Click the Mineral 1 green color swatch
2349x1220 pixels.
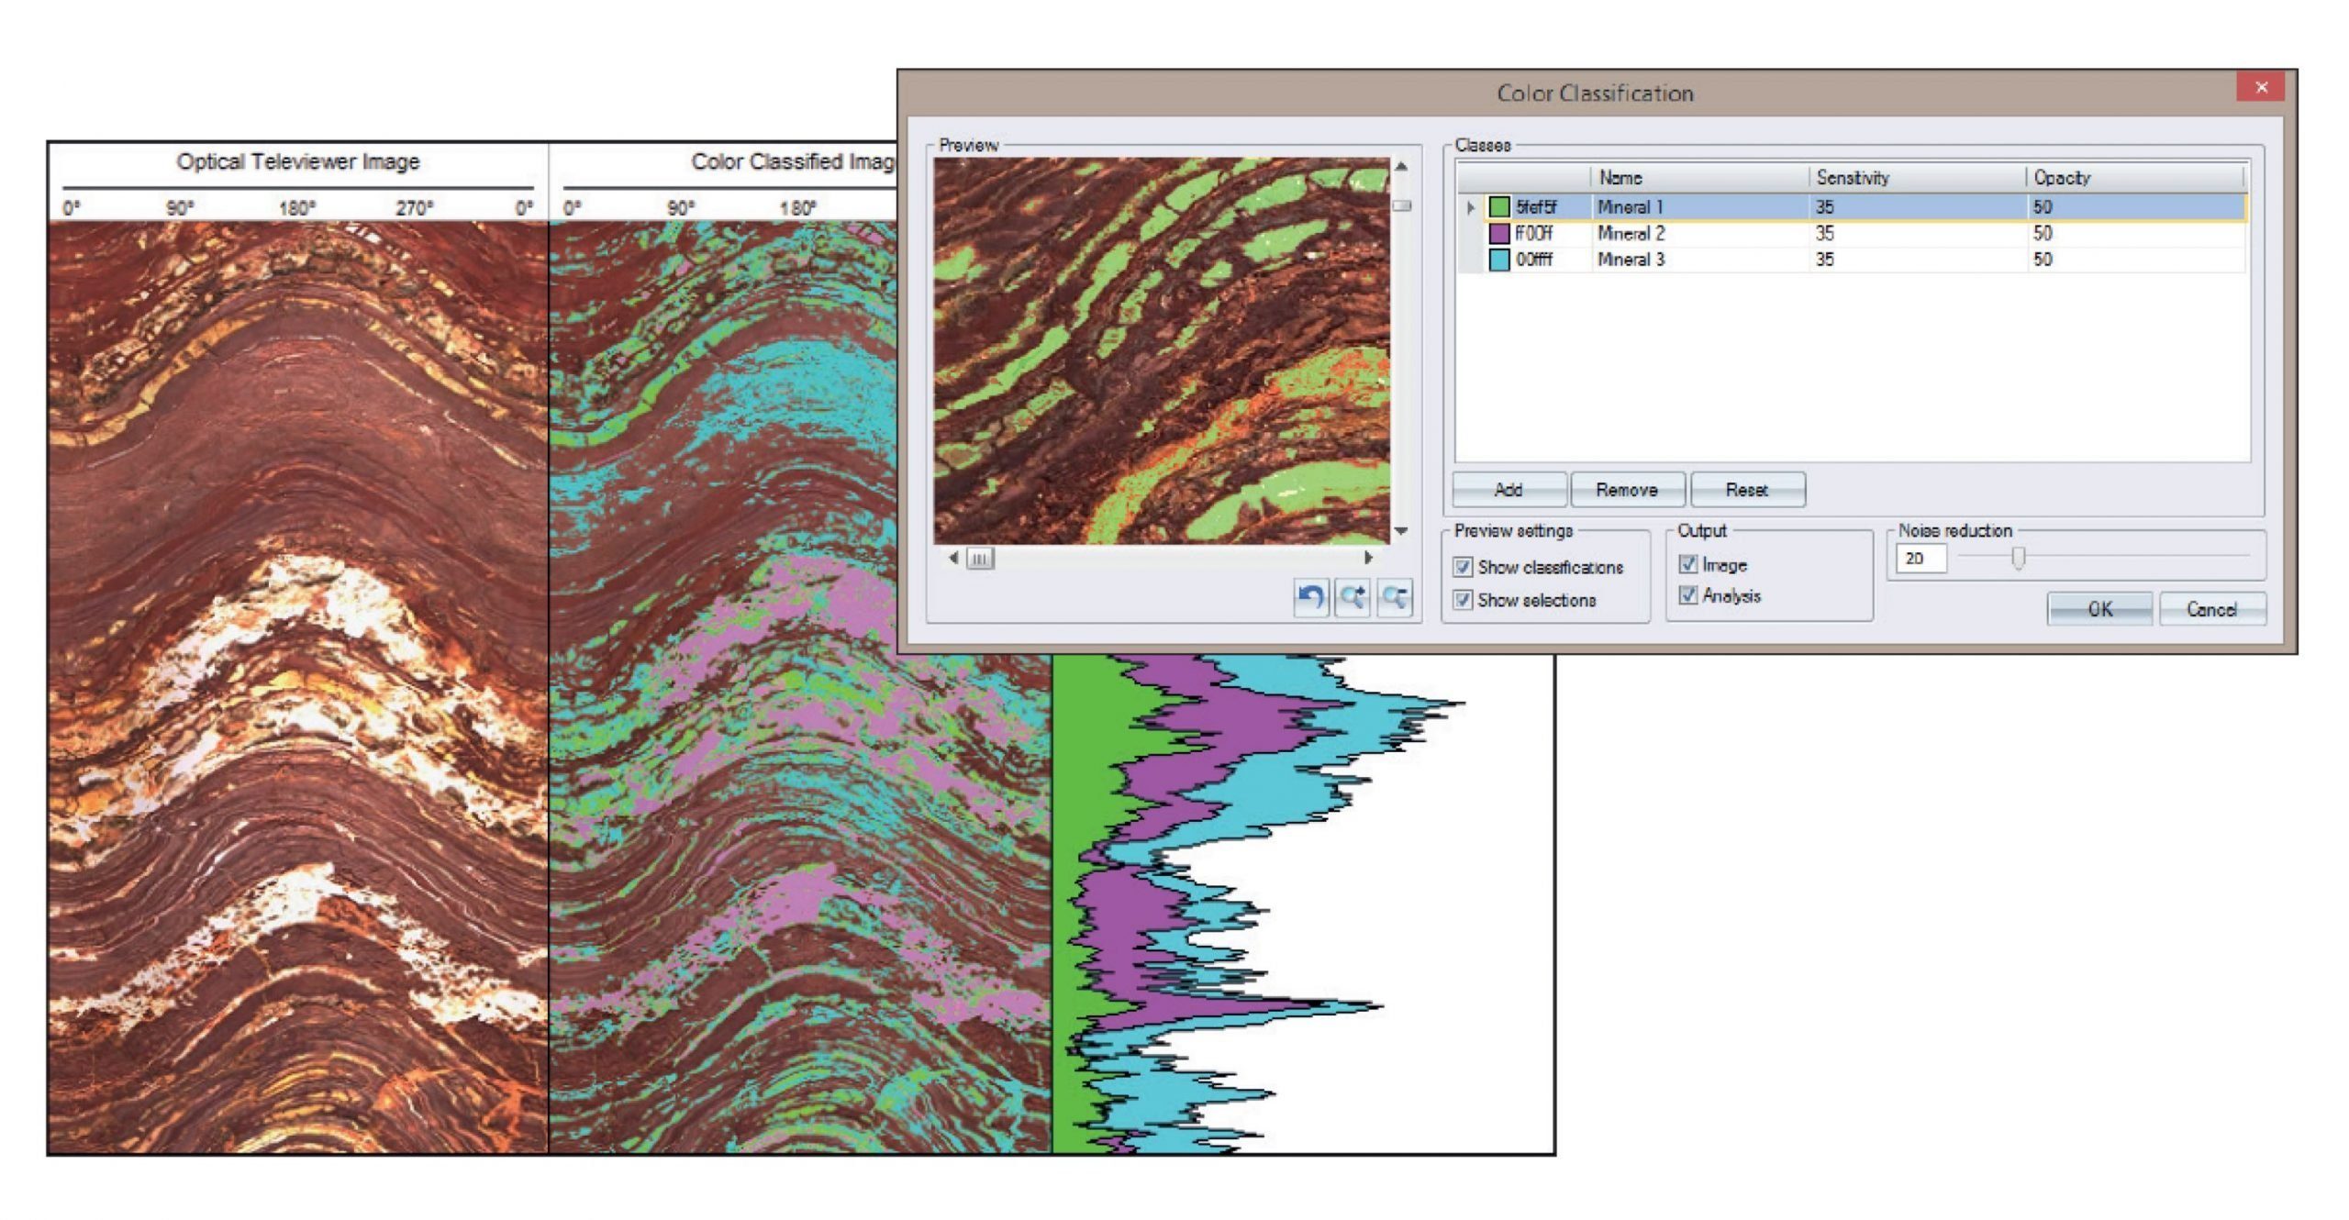[1499, 208]
